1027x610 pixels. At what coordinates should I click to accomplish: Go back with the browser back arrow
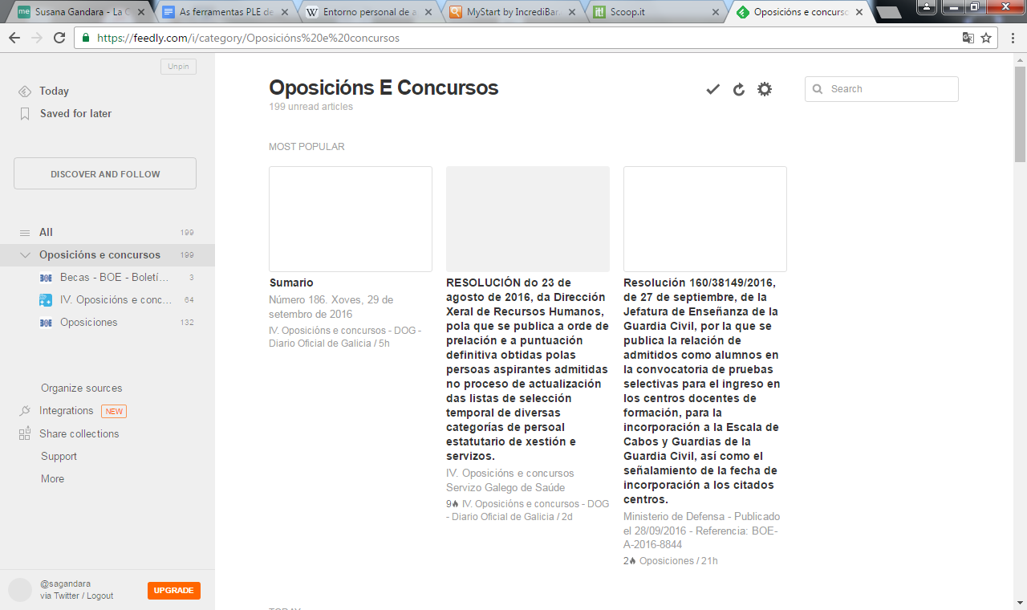14,38
